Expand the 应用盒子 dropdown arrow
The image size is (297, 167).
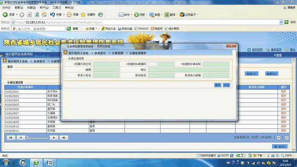click(x=198, y=14)
